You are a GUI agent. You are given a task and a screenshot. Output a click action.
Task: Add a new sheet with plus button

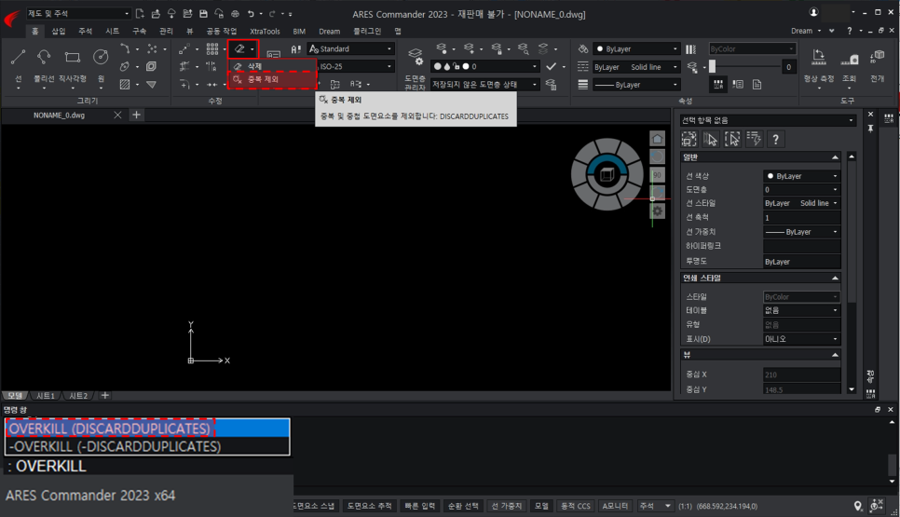click(105, 395)
